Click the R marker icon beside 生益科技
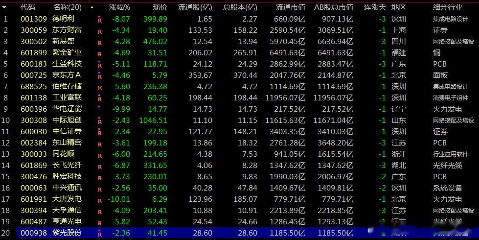Image resolution: width=479 pixels, height=240 pixels. 100,66
